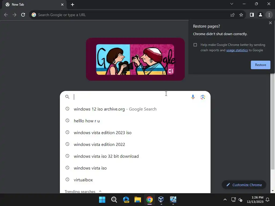The width and height of the screenshot is (275, 206).
Task: Share the Google Doodle icon
Action: [171, 71]
